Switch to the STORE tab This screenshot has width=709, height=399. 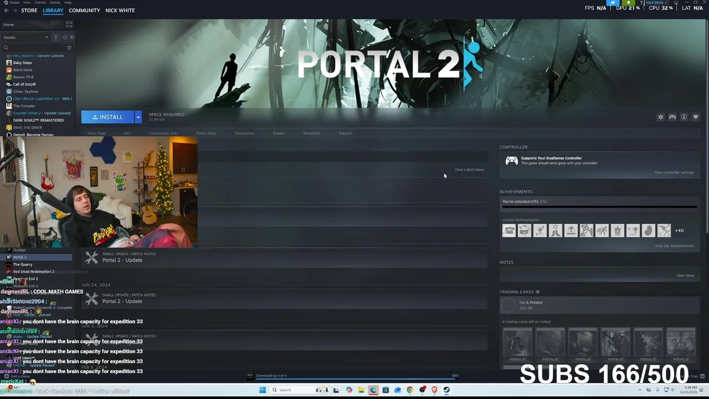29,11
